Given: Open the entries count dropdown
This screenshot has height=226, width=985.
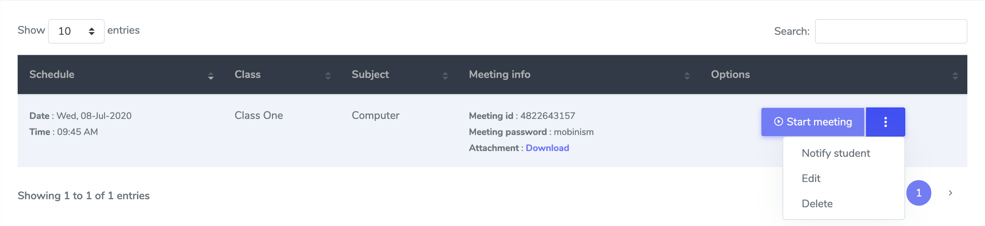Looking at the screenshot, I should 76,31.
